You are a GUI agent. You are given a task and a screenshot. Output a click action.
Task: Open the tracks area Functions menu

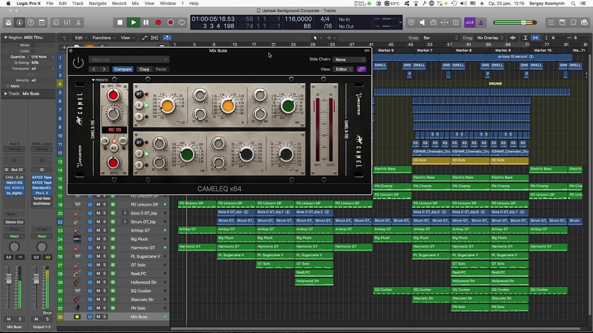[104, 38]
